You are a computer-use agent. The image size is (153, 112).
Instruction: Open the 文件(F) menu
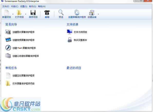pos(6,6)
